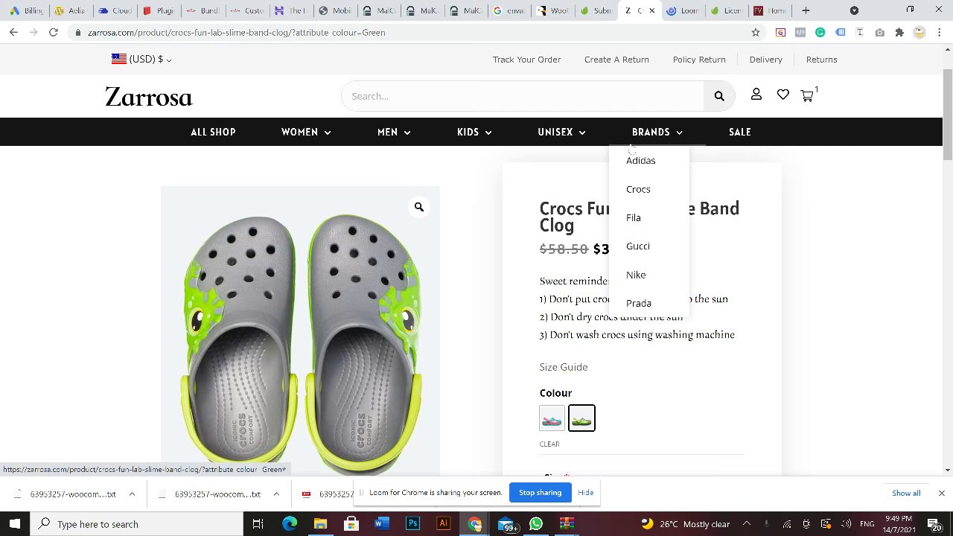953x536 pixels.
Task: Zoom the product image with magnifier icon
Action: (419, 207)
